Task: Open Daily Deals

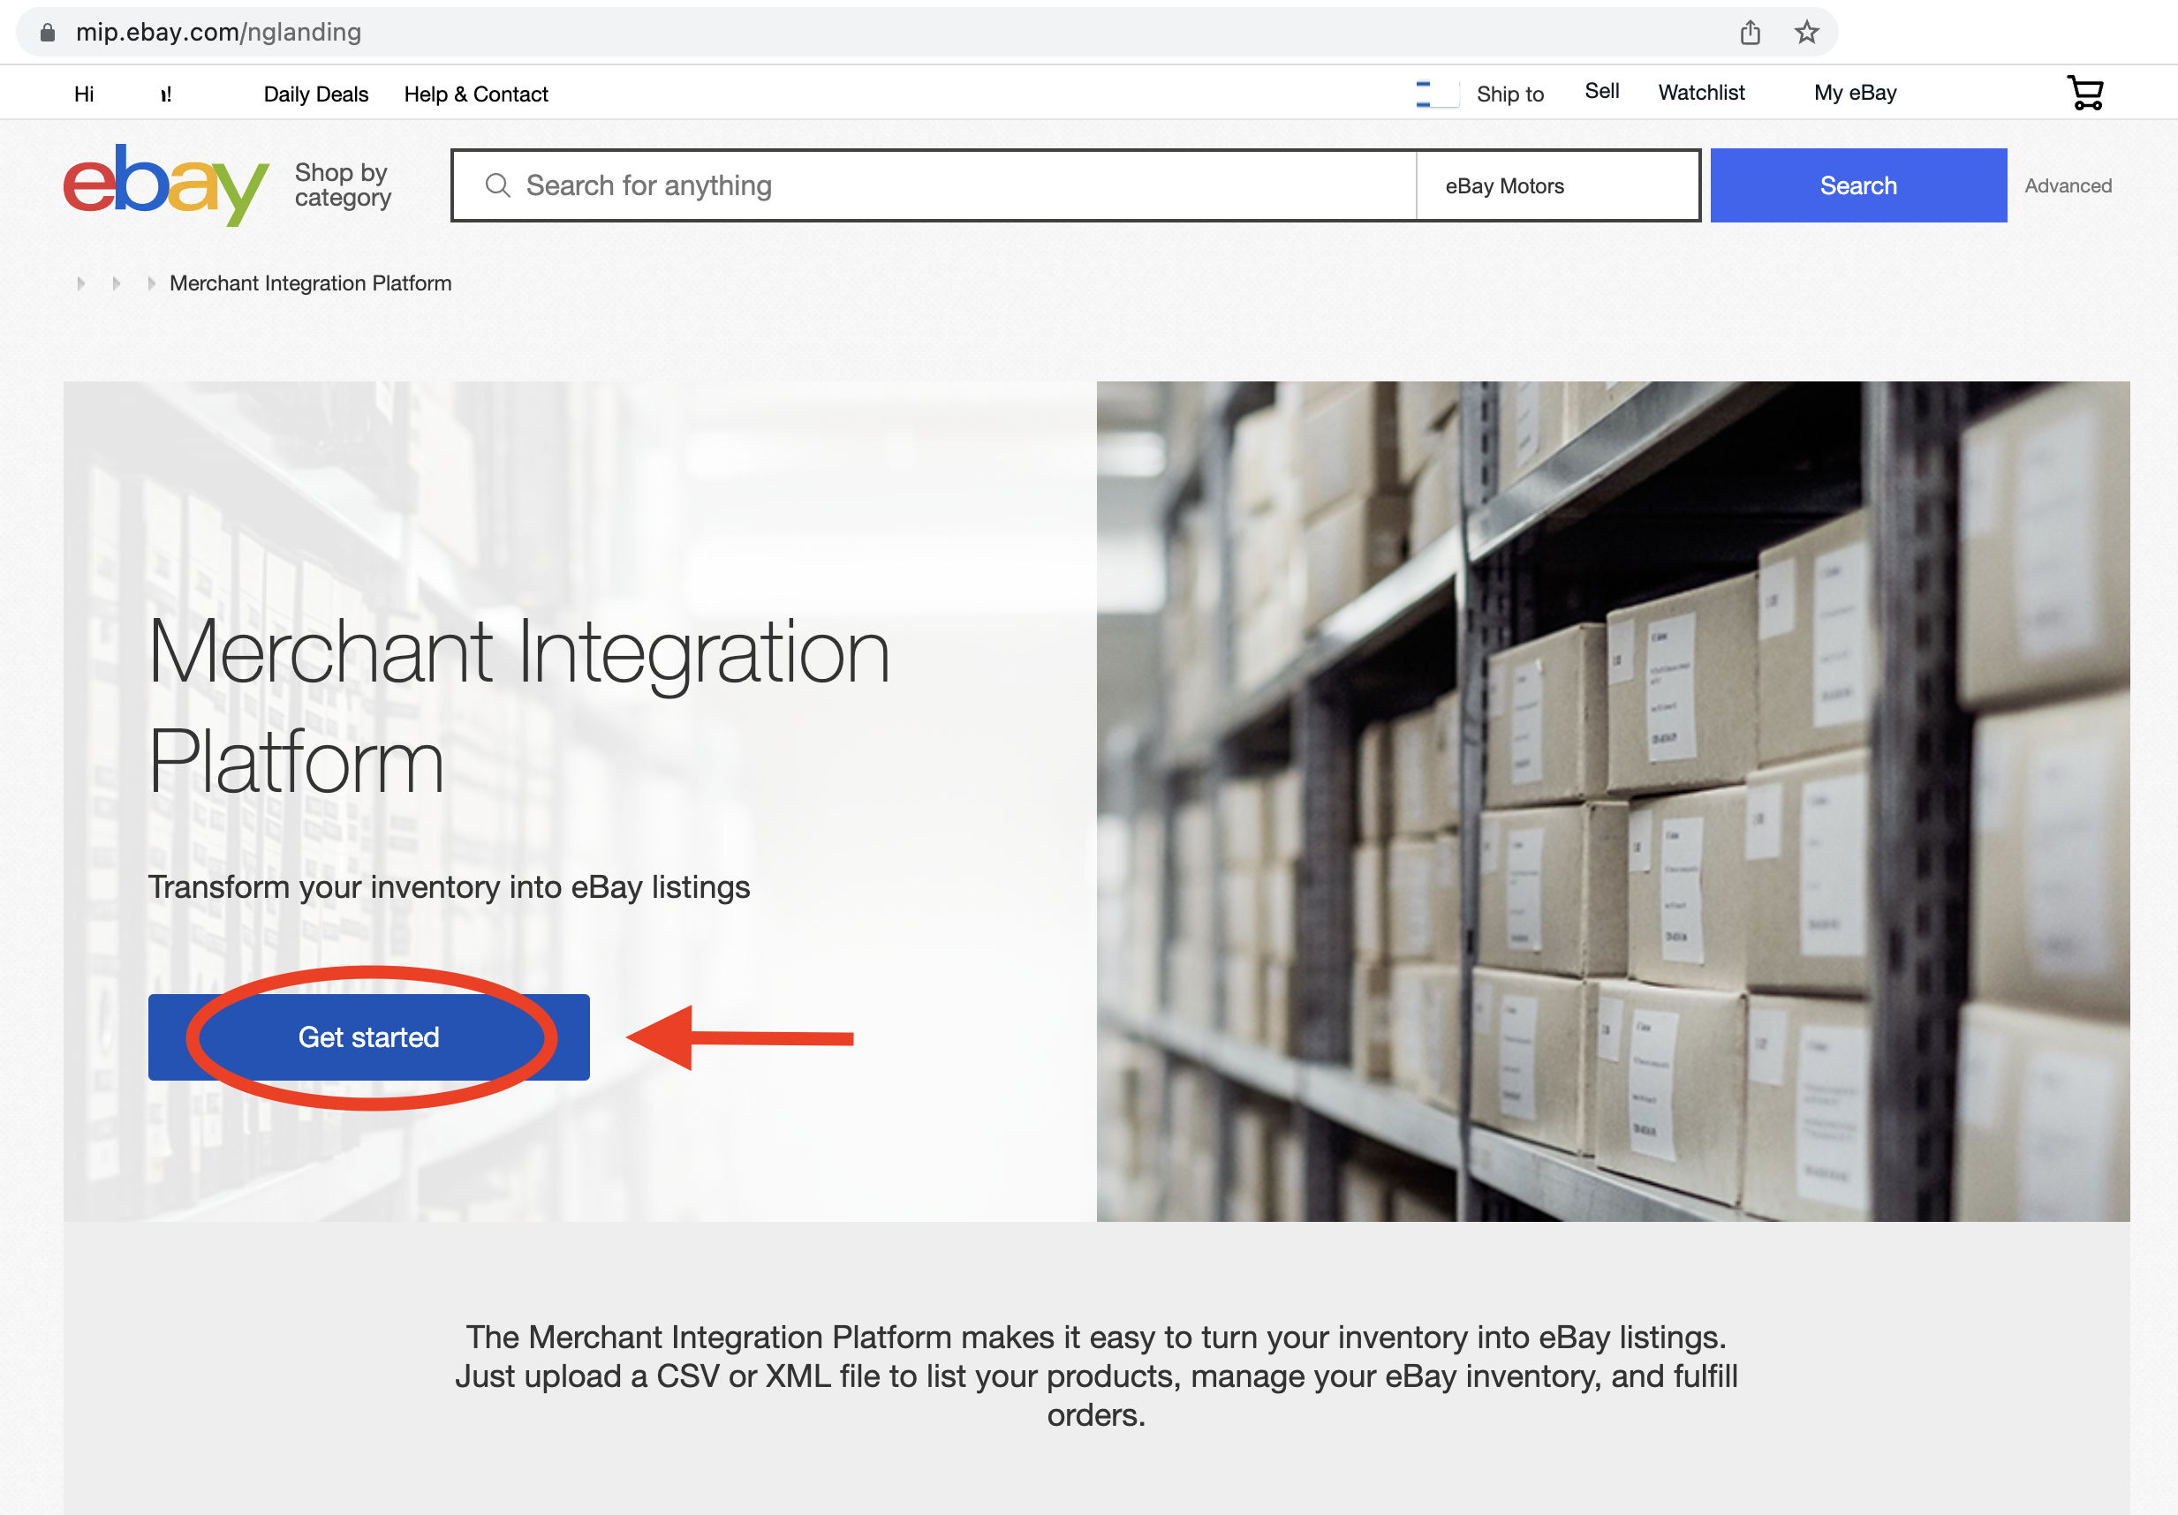Action: coord(316,94)
